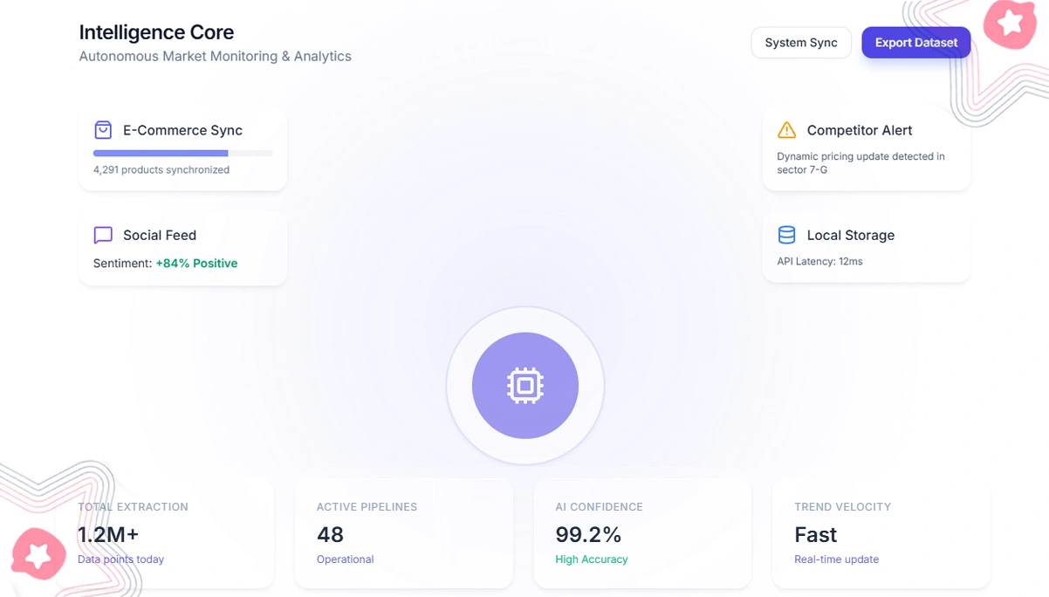Viewport: 1049px width, 597px height.
Task: Click the Autonomous Market Monitoring & Analytics subtitle
Action: point(216,56)
